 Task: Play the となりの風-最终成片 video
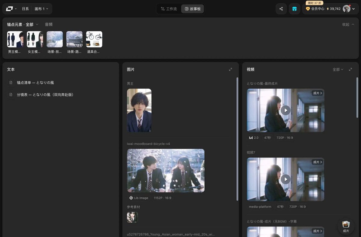point(285,110)
